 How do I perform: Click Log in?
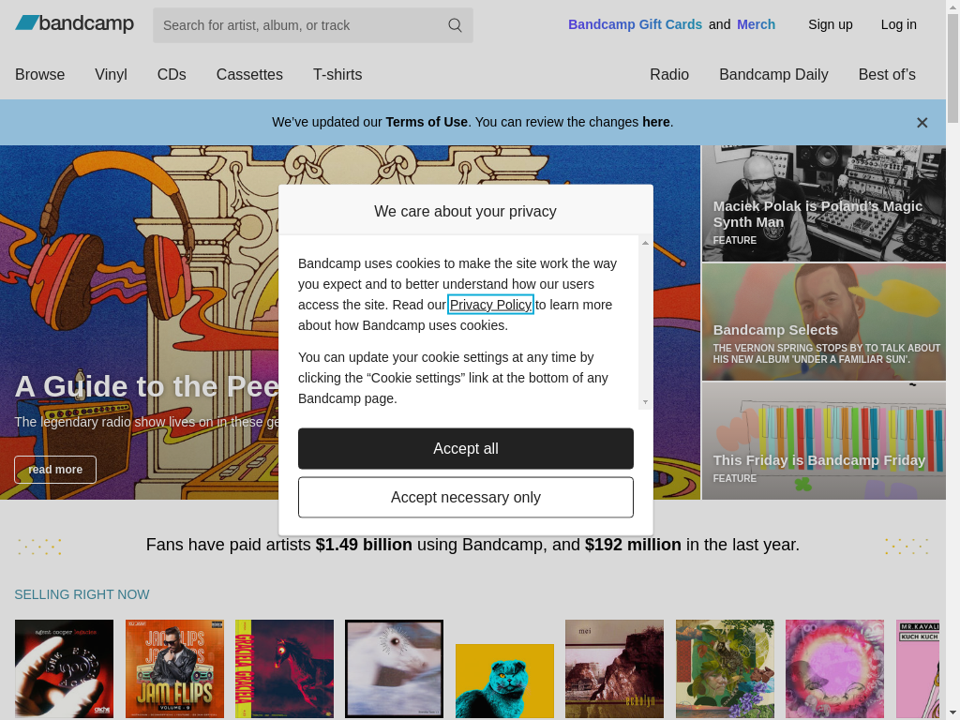(x=899, y=24)
